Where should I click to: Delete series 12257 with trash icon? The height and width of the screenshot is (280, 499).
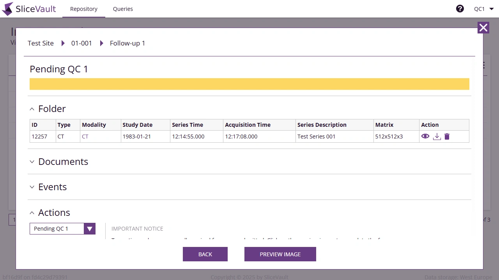click(447, 136)
